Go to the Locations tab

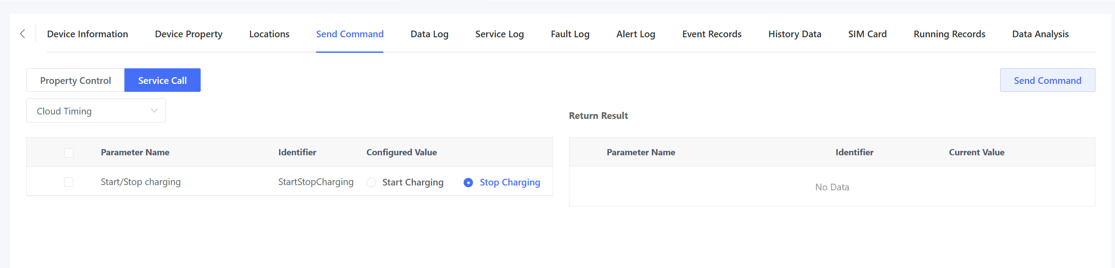[x=269, y=34]
